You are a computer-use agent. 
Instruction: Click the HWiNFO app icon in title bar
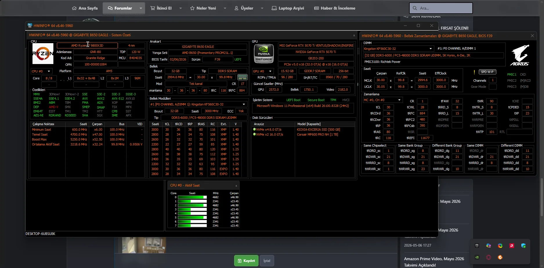[x=30, y=25]
